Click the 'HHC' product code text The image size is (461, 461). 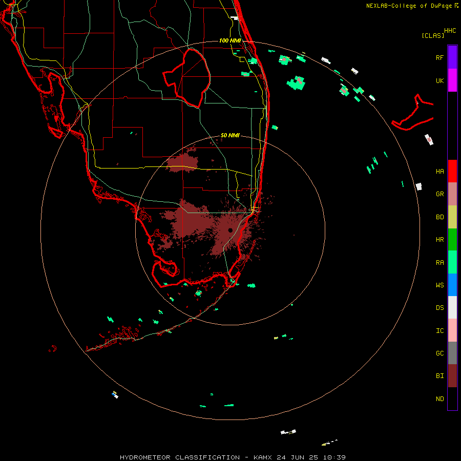450,31
